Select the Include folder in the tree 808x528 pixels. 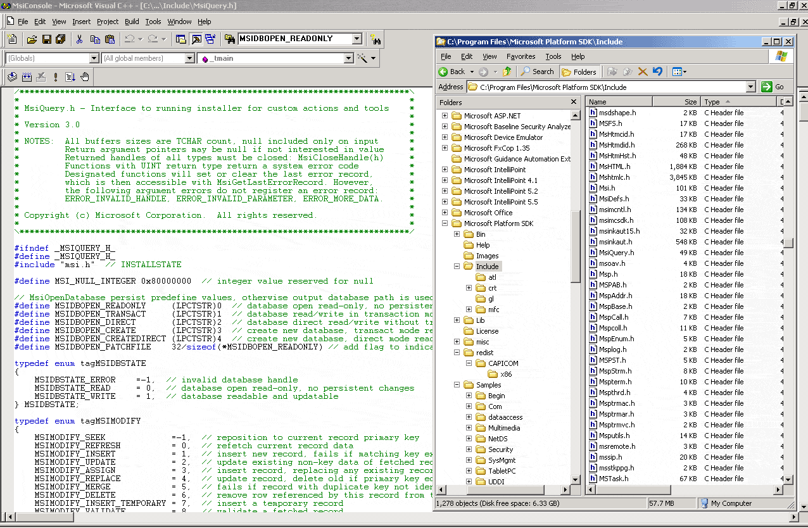pos(487,267)
